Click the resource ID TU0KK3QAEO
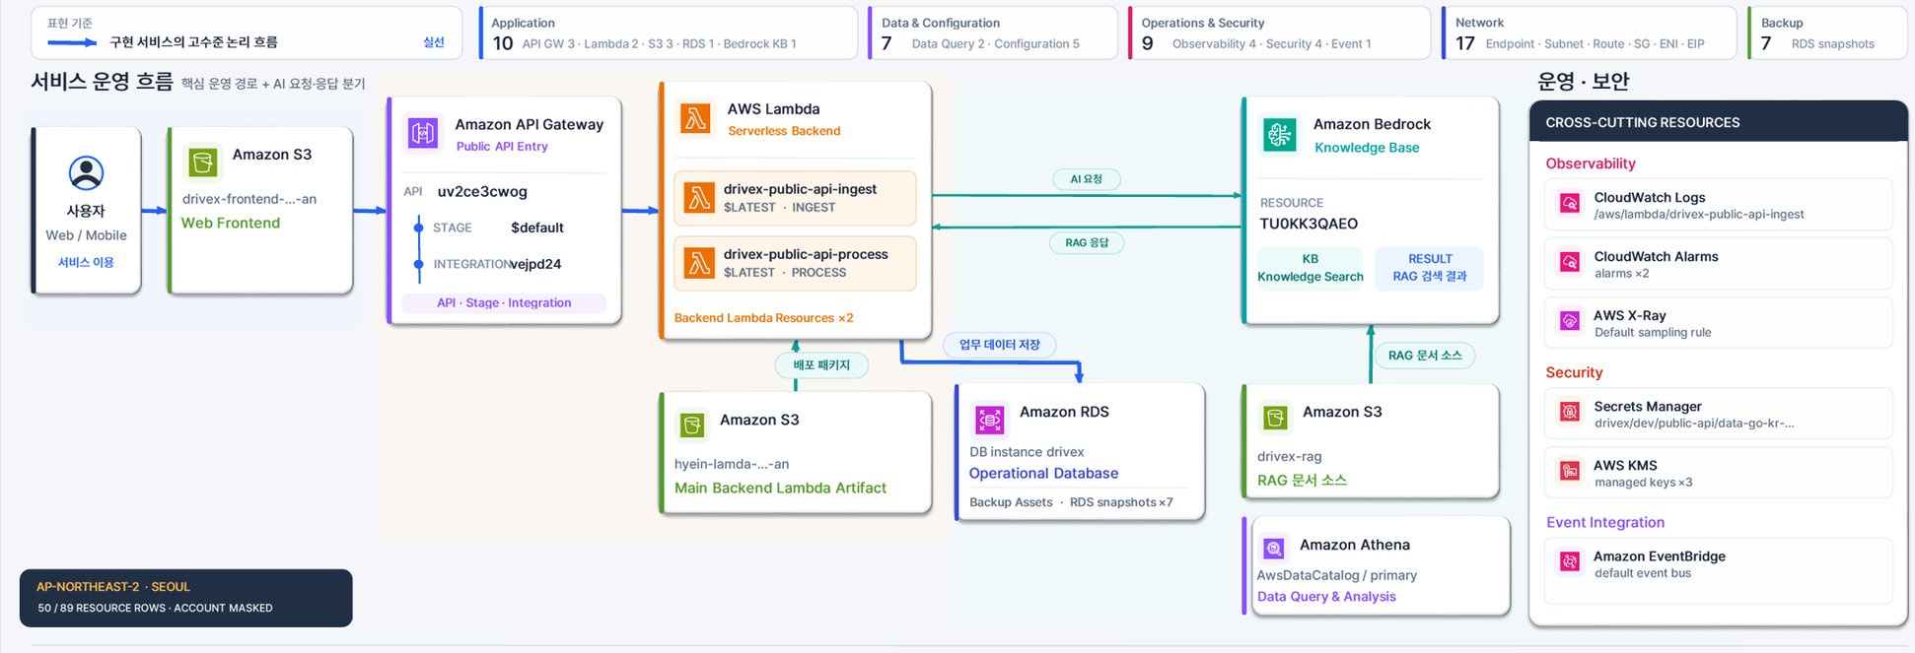The height and width of the screenshot is (653, 1915). point(1309,224)
